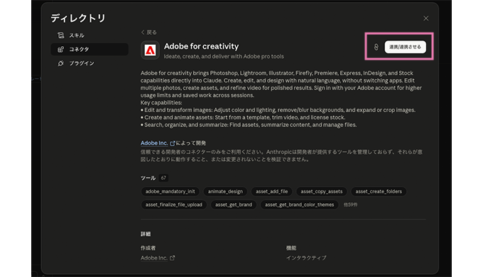Image resolution: width=483 pixels, height=277 pixels.
Task: Click external link icon under 作成者
Action: point(173,259)
